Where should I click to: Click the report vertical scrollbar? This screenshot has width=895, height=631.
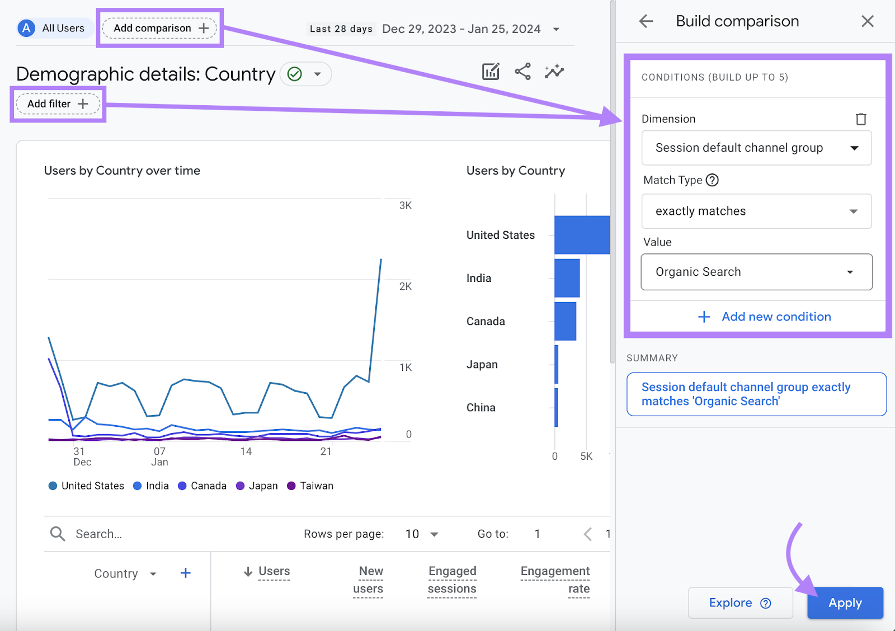click(x=613, y=182)
